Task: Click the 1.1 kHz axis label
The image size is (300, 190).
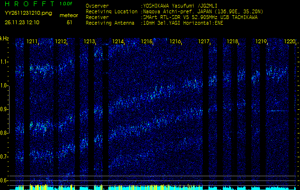Action: [x=3, y=62]
